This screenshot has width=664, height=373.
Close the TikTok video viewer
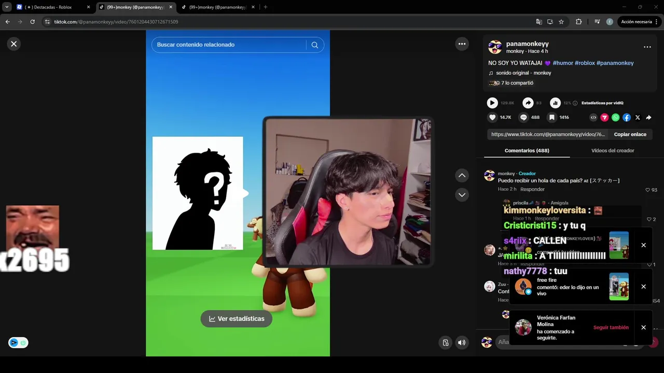pyautogui.click(x=14, y=44)
